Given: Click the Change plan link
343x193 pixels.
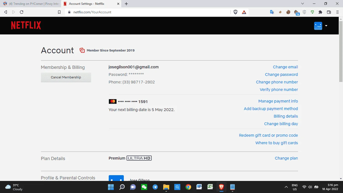Looking at the screenshot, I should tap(286, 158).
